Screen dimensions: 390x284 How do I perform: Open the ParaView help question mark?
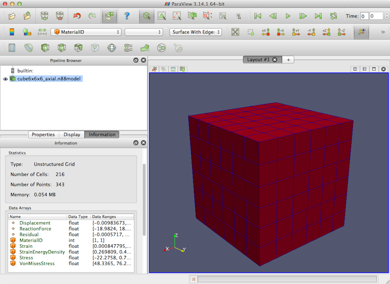click(127, 16)
